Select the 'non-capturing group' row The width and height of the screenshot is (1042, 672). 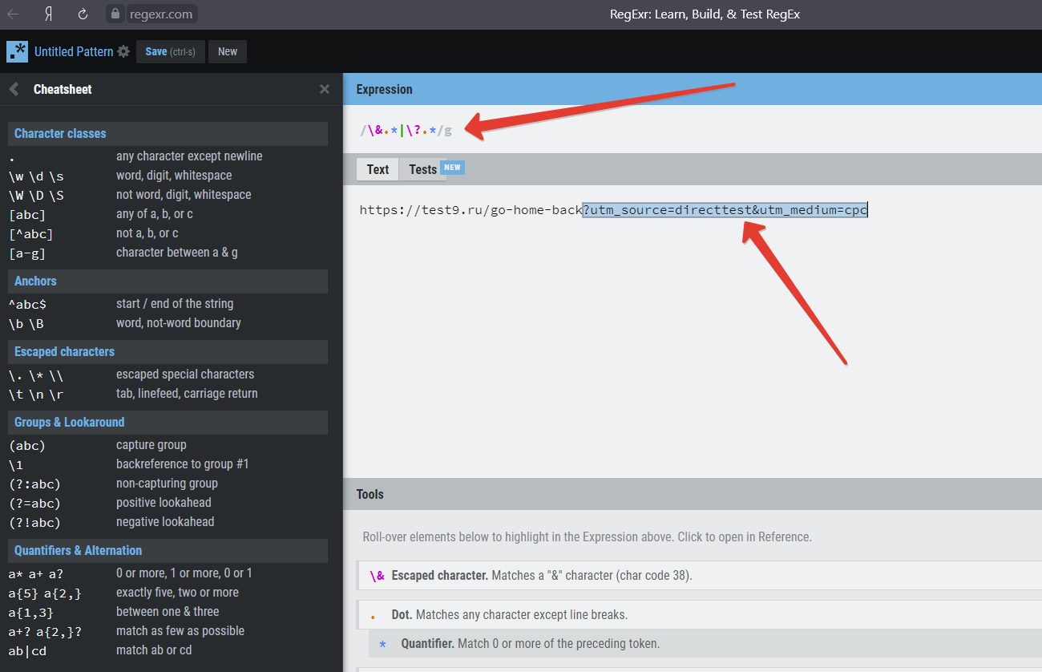point(168,484)
